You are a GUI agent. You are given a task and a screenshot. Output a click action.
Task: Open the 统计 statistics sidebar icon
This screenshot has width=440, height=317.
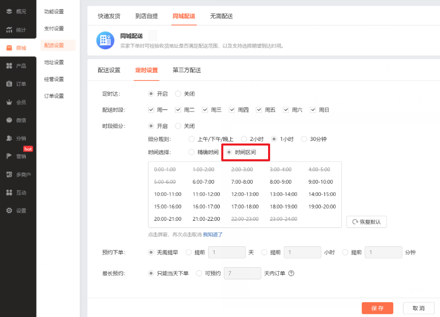(x=9, y=30)
